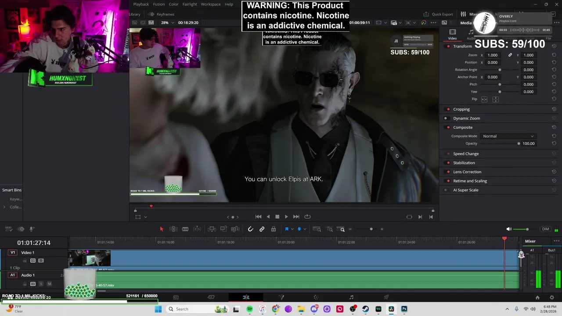Open the Color menu
This screenshot has height=316, width=562.
pos(174,4)
